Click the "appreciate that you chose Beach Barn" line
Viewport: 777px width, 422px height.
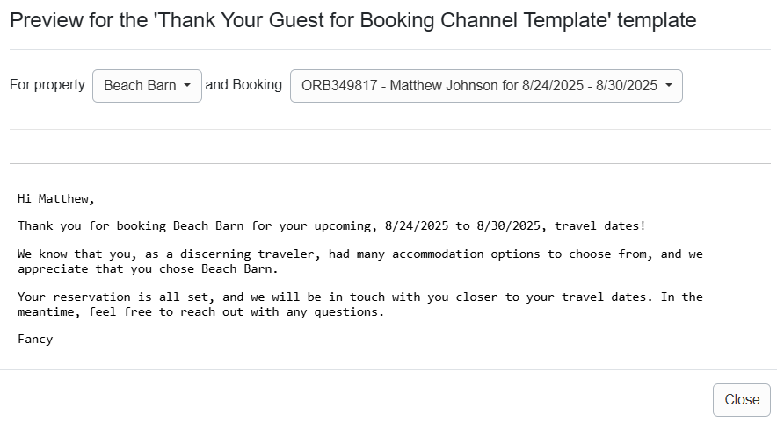(148, 268)
